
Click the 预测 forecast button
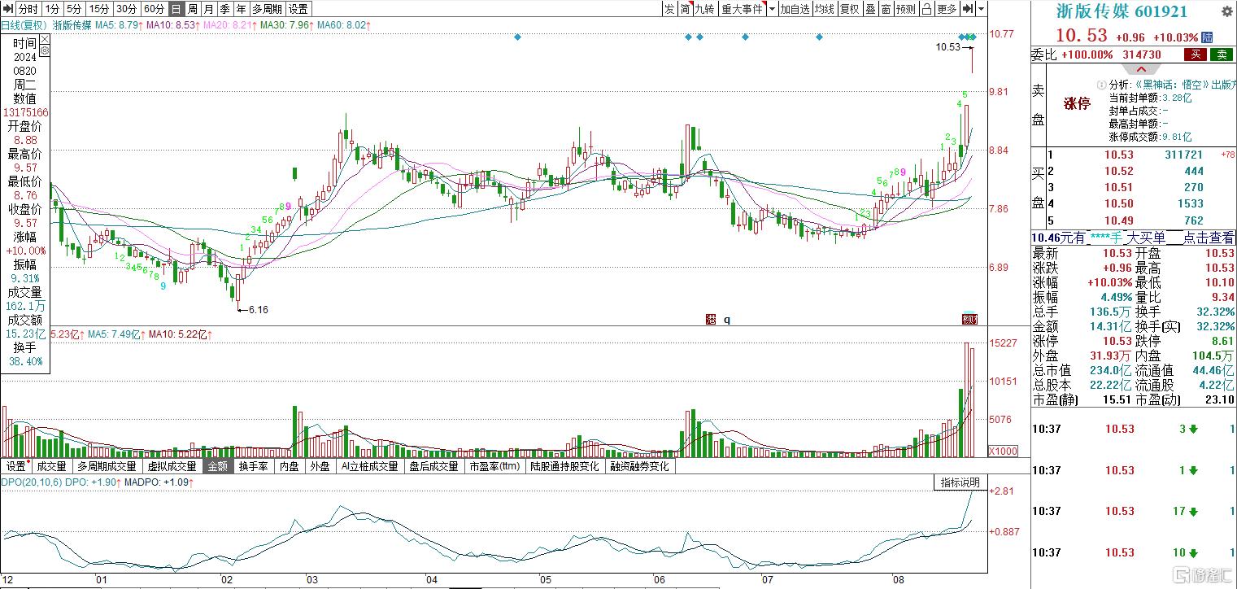905,9
